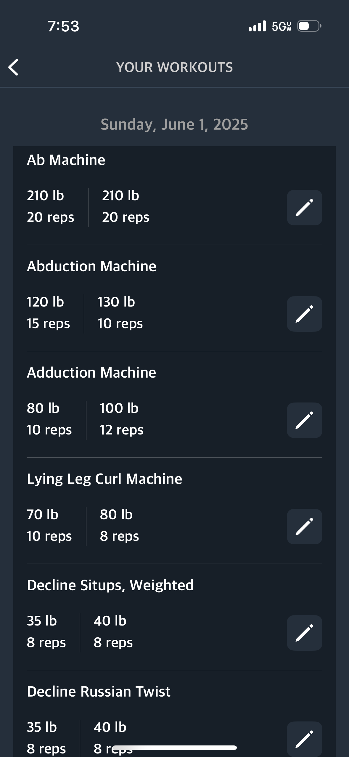Tap the Decline Russian Twist title

coord(99,692)
